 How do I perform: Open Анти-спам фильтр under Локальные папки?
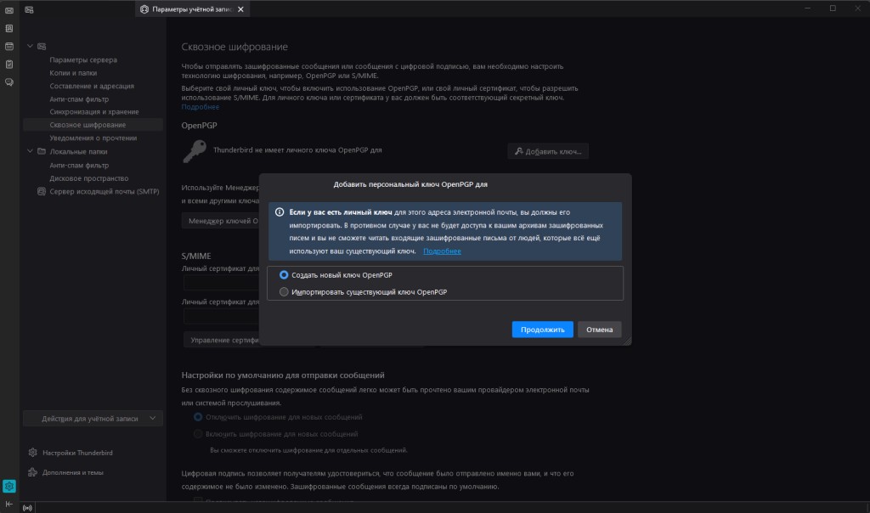point(79,166)
